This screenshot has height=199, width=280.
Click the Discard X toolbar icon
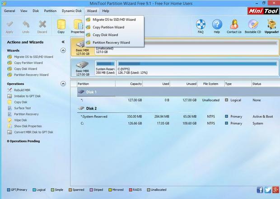[x=42, y=25]
